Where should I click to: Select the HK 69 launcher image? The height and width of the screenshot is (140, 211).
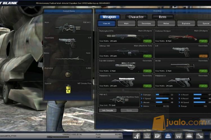[182, 67]
